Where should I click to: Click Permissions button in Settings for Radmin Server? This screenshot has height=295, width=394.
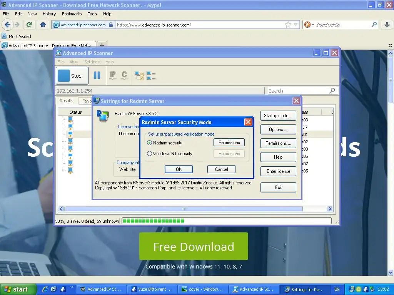pos(278,143)
